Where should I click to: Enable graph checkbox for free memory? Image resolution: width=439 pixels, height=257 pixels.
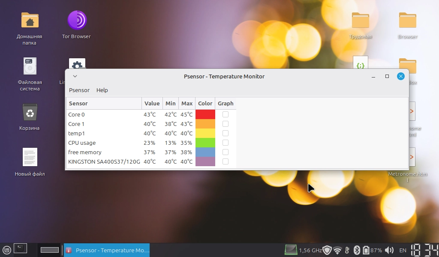coord(226,152)
